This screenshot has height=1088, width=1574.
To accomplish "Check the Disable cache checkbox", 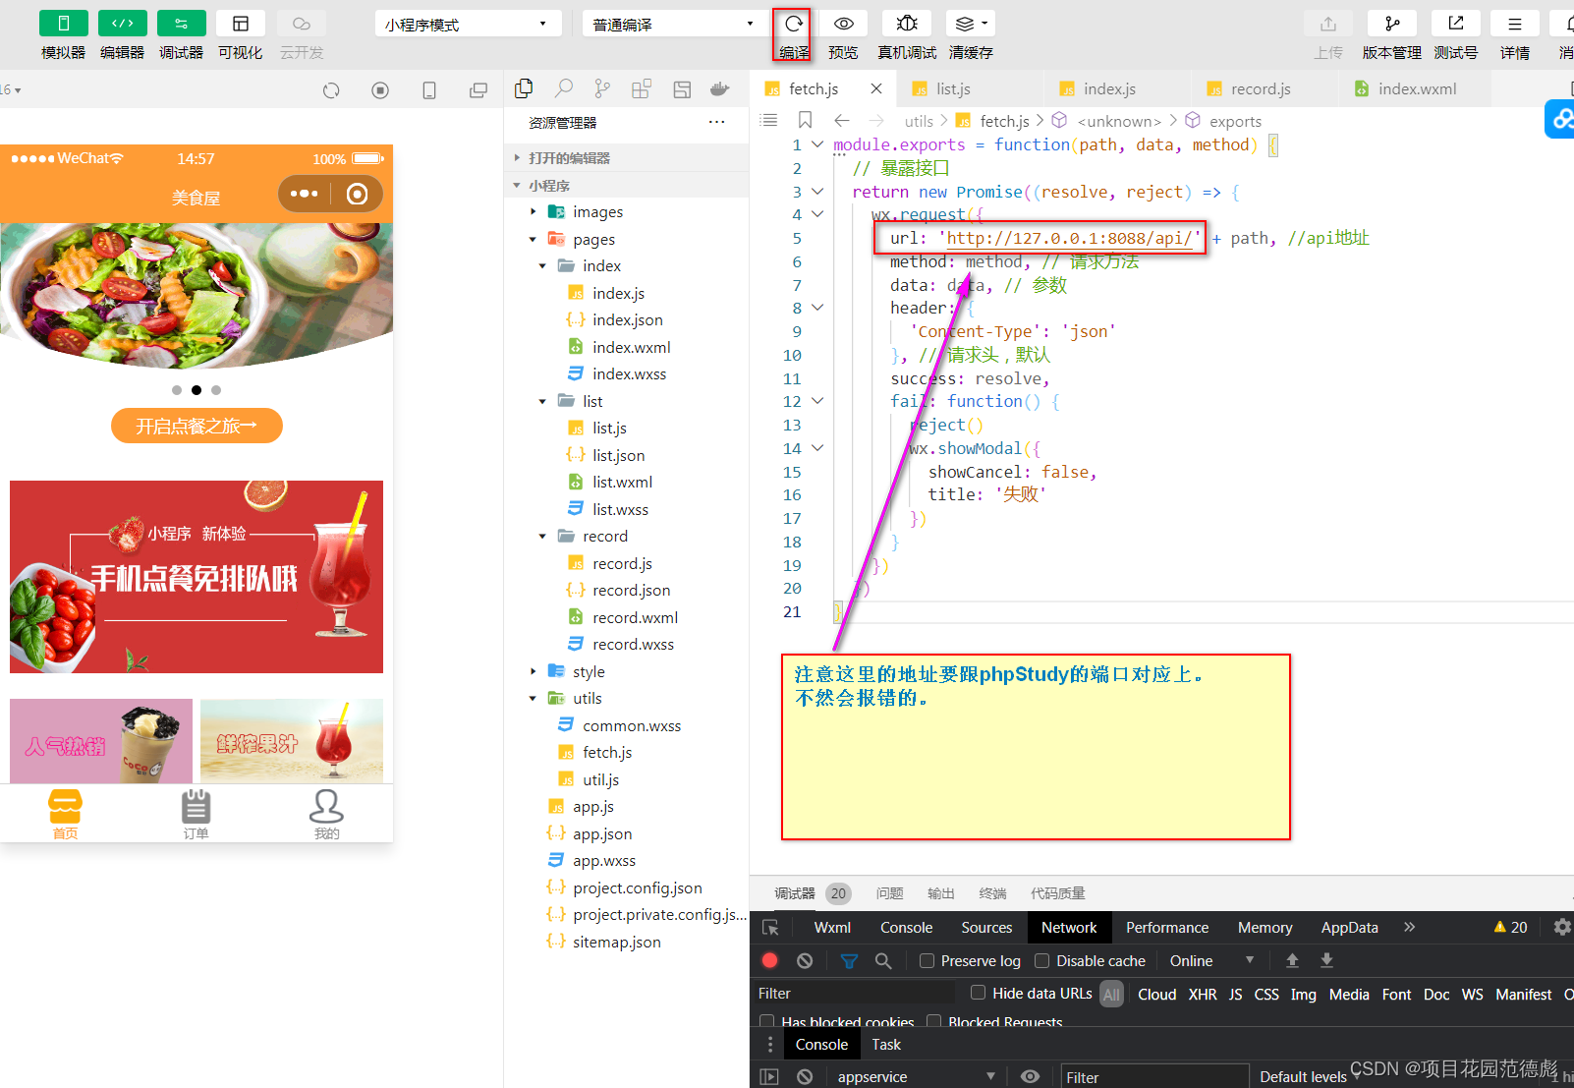I will coord(1041,960).
